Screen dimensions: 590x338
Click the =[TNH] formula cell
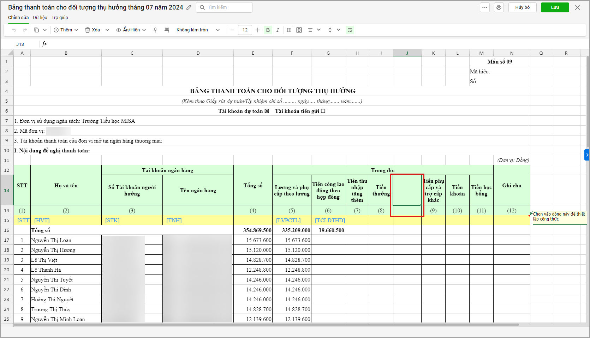[198, 220]
